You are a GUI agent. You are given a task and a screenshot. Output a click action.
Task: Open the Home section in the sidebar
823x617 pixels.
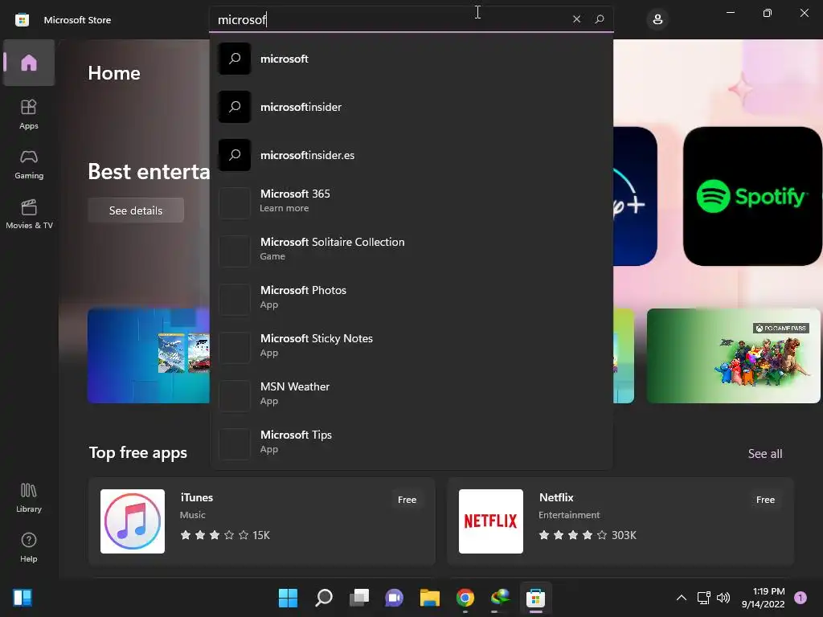29,63
